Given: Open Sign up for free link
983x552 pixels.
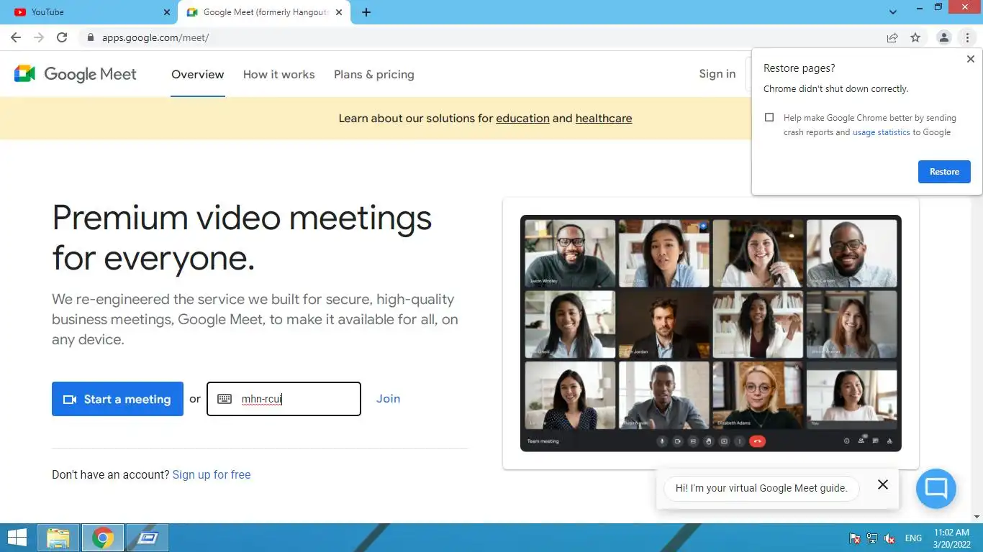Looking at the screenshot, I should [x=212, y=475].
